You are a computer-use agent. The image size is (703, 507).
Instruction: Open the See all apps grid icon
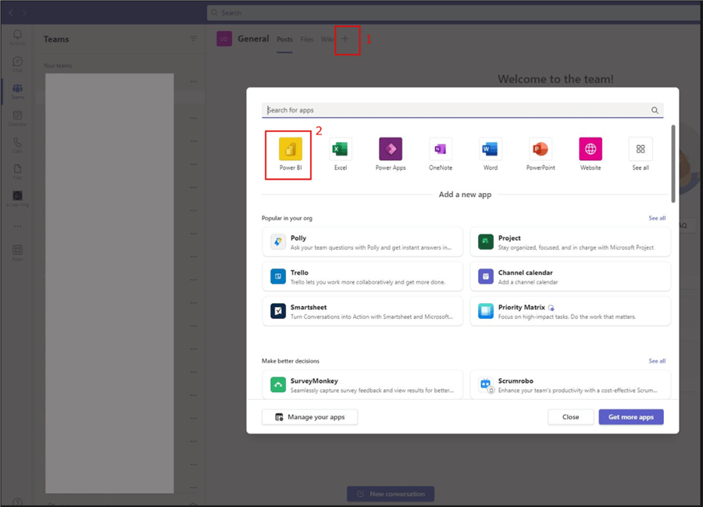pos(641,149)
